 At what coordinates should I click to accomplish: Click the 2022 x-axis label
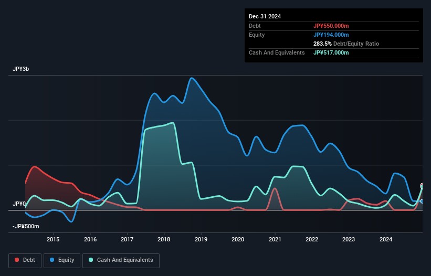312,240
